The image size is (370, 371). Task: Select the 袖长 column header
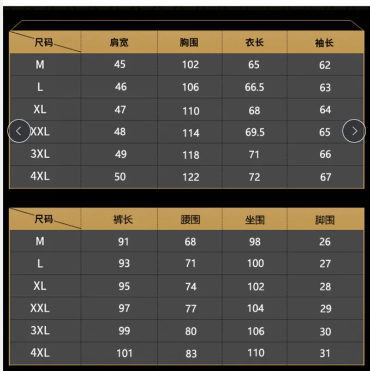click(324, 43)
